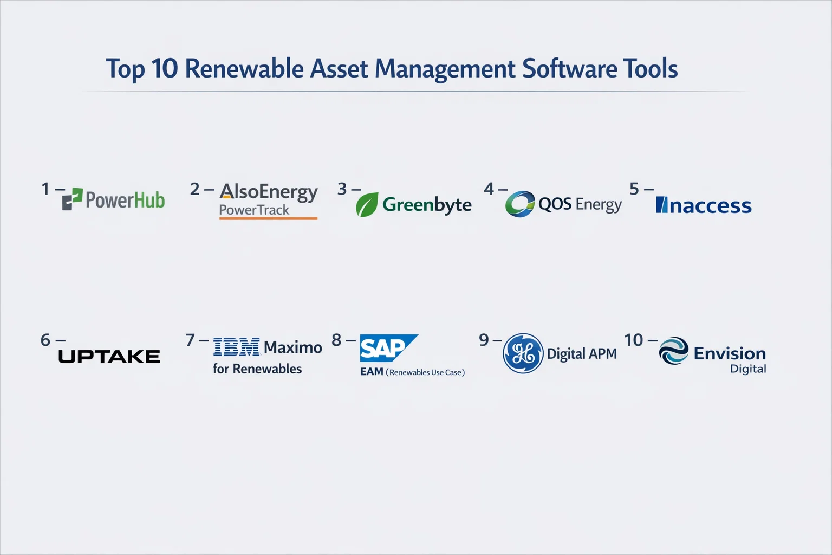The height and width of the screenshot is (555, 832).
Task: Click the Digital APM text label
Action: click(582, 354)
